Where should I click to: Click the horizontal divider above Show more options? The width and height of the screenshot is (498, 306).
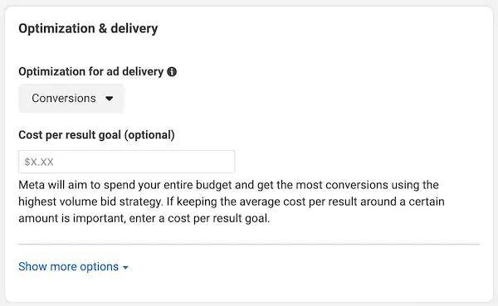coord(249,245)
